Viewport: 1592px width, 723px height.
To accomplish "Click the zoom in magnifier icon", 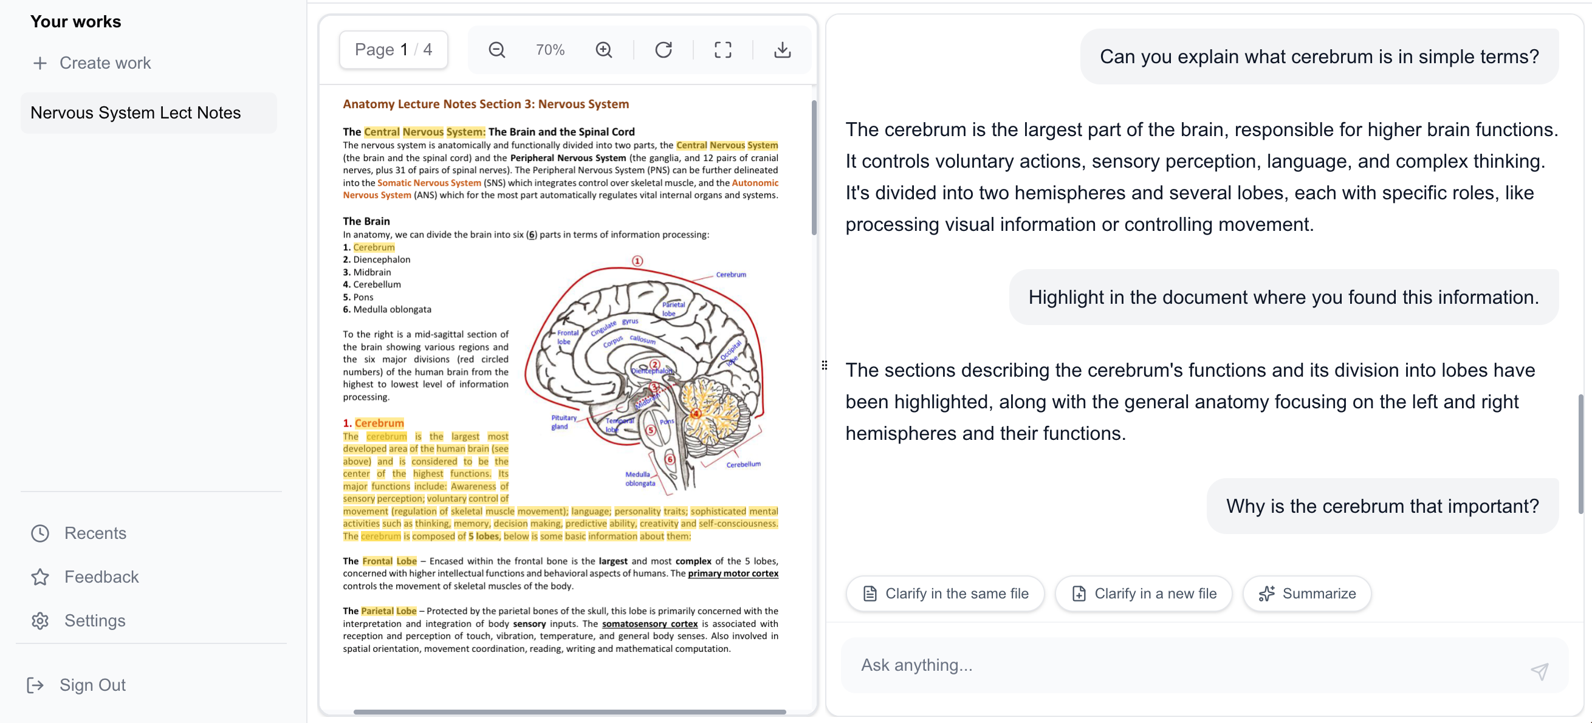I will coord(604,49).
